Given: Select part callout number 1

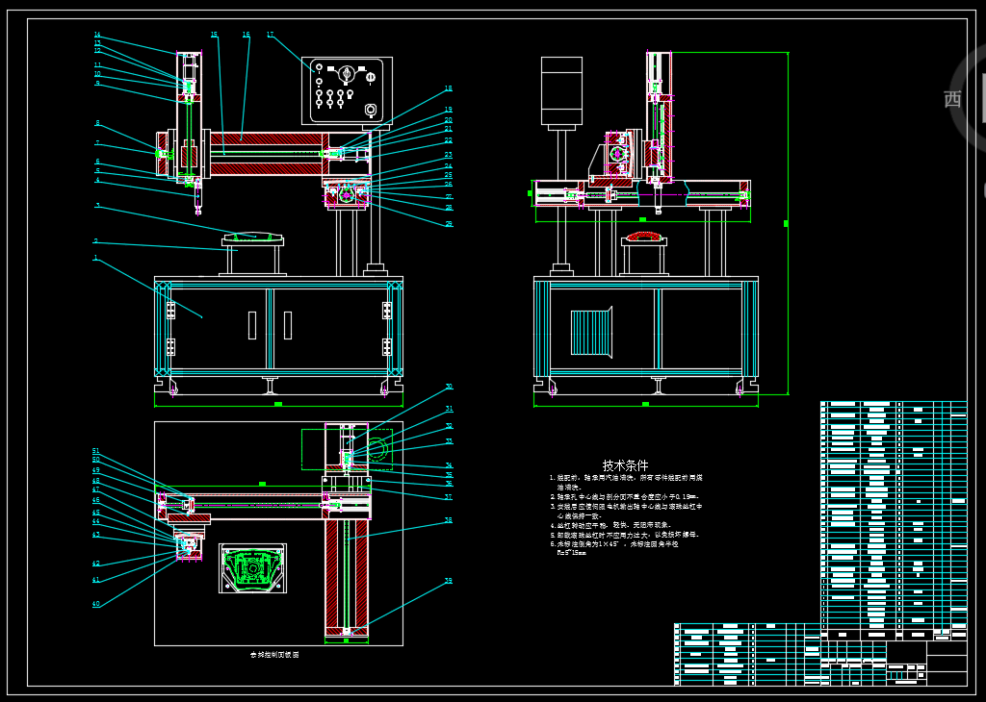Looking at the screenshot, I should pyautogui.click(x=95, y=258).
